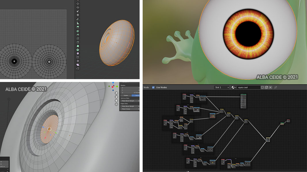Select the Rotate tool in the toolbar
Image resolution: width=307 pixels, height=172 pixels.
[78, 7]
